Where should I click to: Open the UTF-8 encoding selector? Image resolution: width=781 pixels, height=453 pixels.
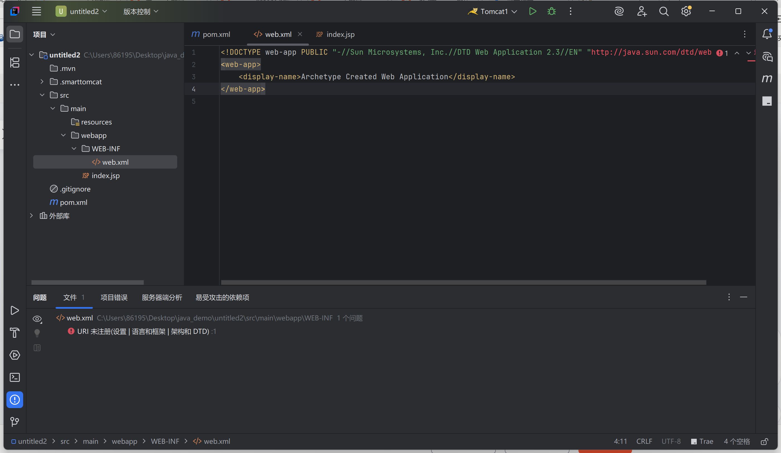(x=671, y=441)
